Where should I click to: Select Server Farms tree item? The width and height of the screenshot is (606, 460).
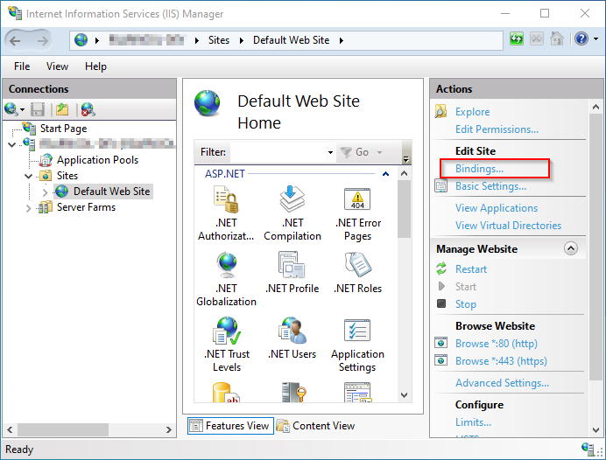(x=86, y=207)
